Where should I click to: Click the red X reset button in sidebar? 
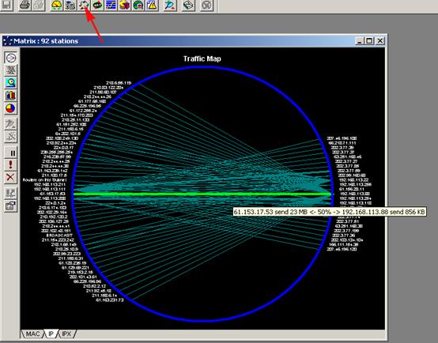(10, 177)
